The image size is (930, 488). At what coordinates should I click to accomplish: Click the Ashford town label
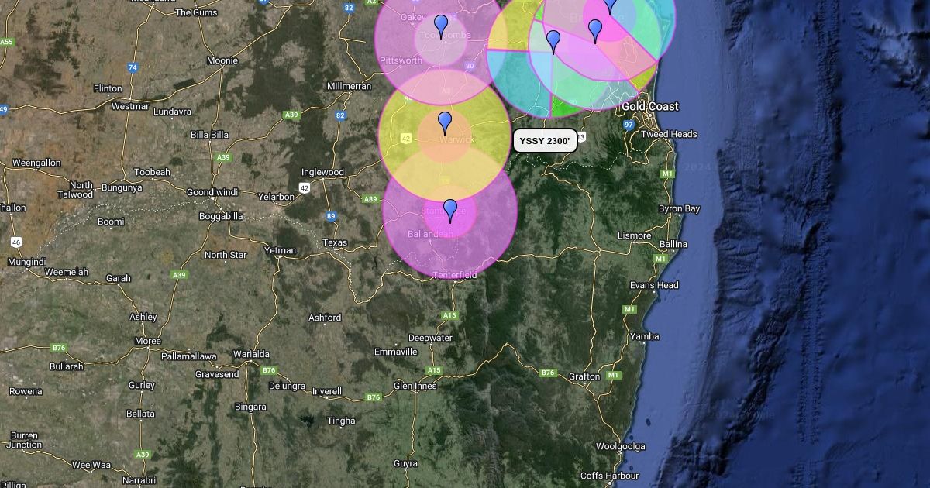325,318
